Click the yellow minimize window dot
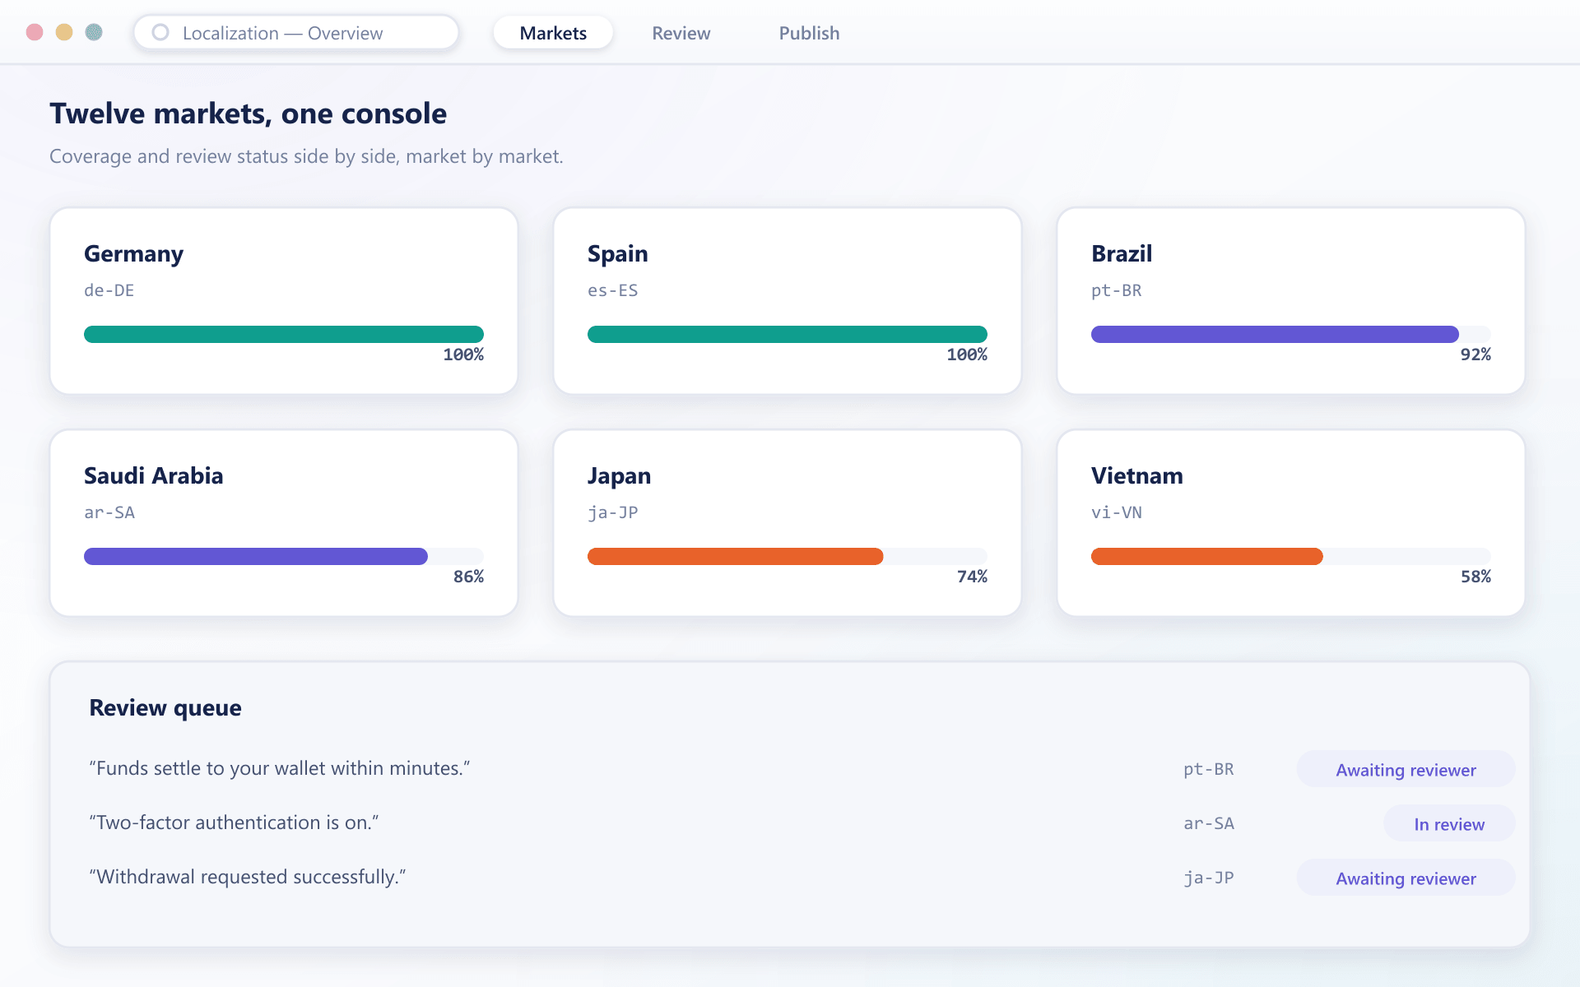This screenshot has width=1580, height=987. click(64, 32)
